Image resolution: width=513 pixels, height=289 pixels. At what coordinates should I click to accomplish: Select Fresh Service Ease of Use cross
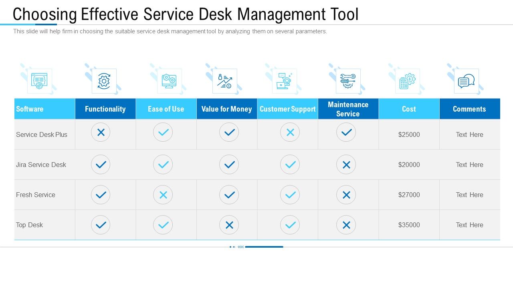coord(163,195)
